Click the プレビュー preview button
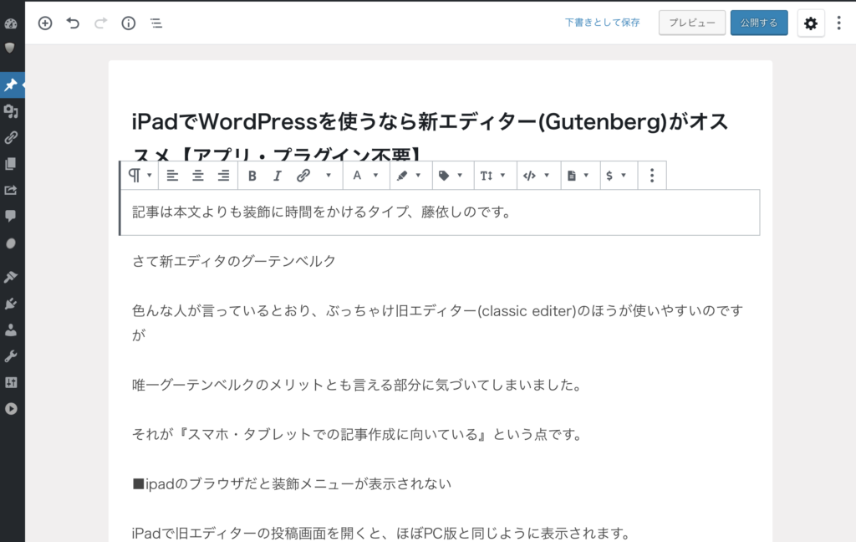 691,23
